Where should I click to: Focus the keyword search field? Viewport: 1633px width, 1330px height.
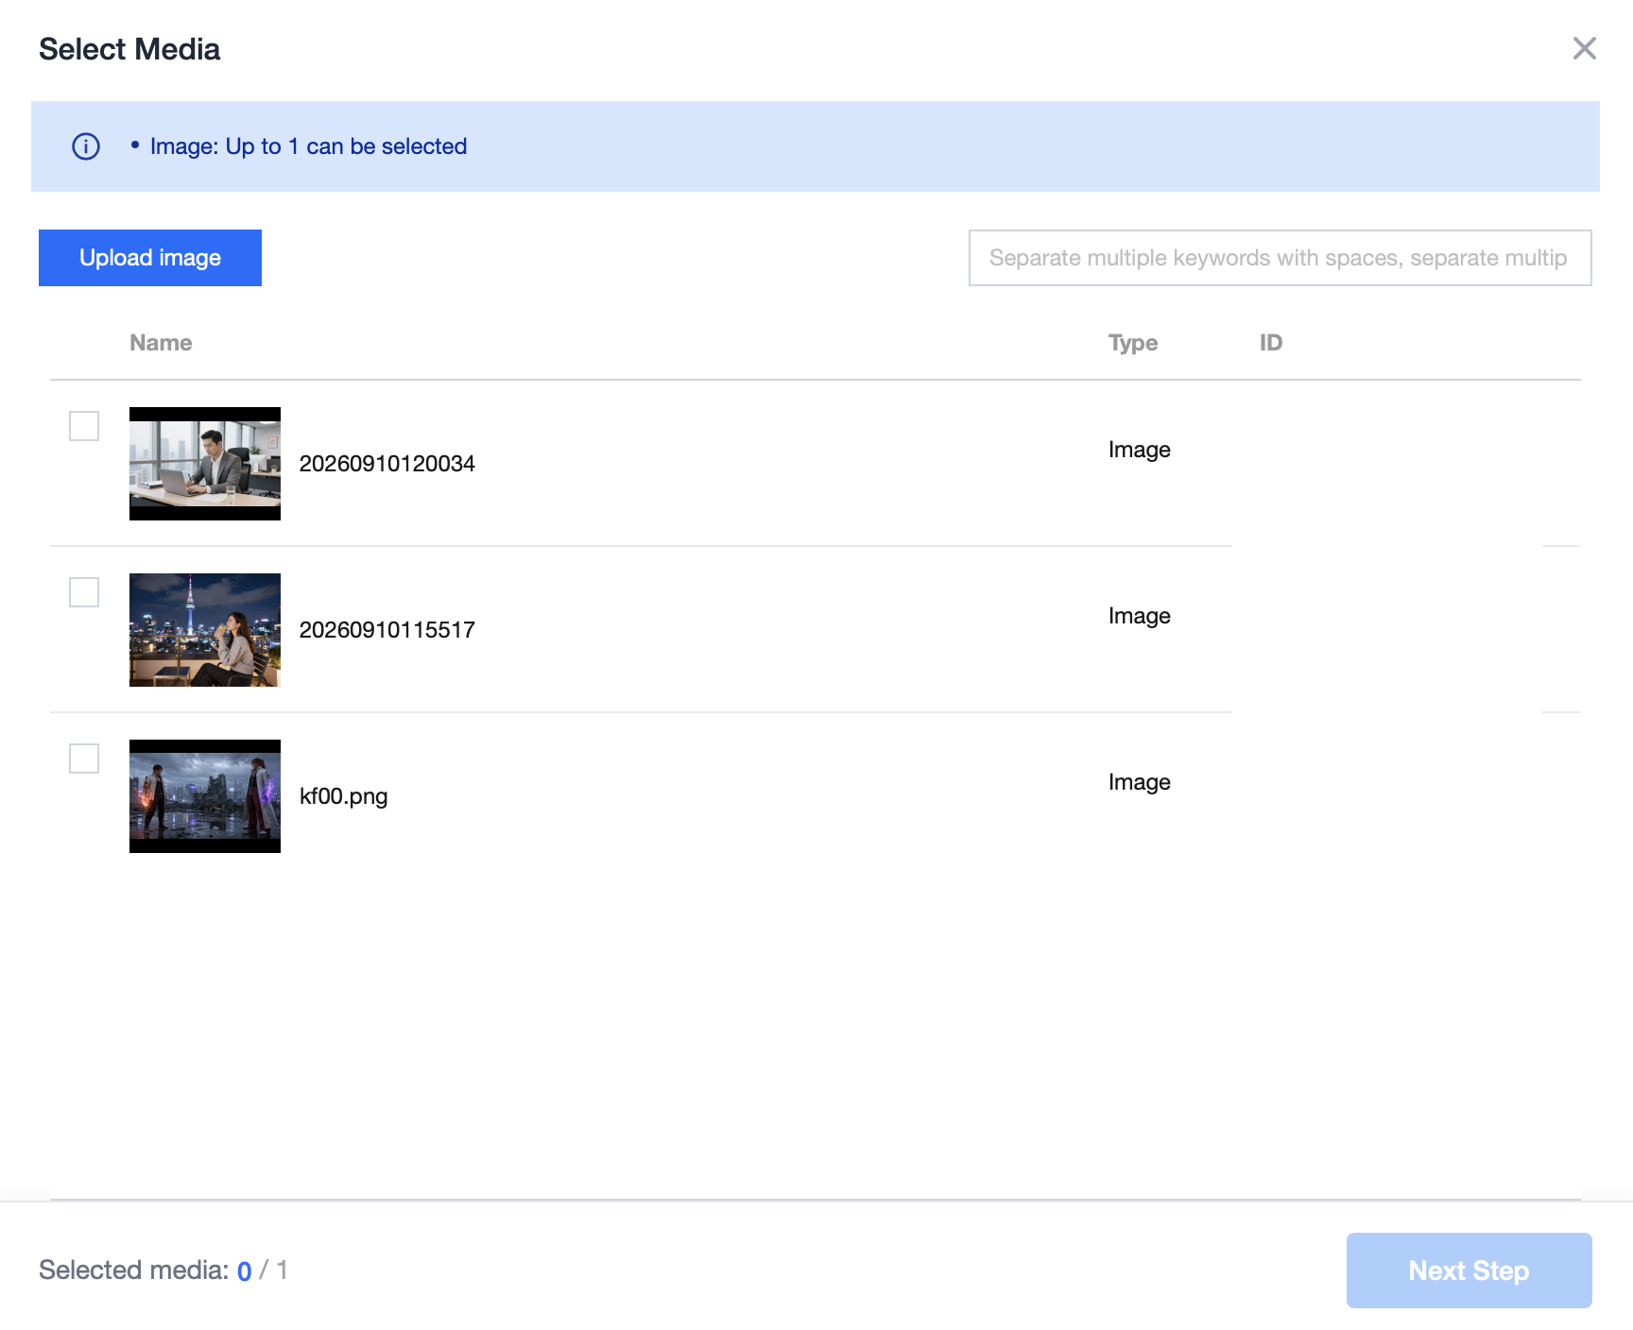point(1280,258)
